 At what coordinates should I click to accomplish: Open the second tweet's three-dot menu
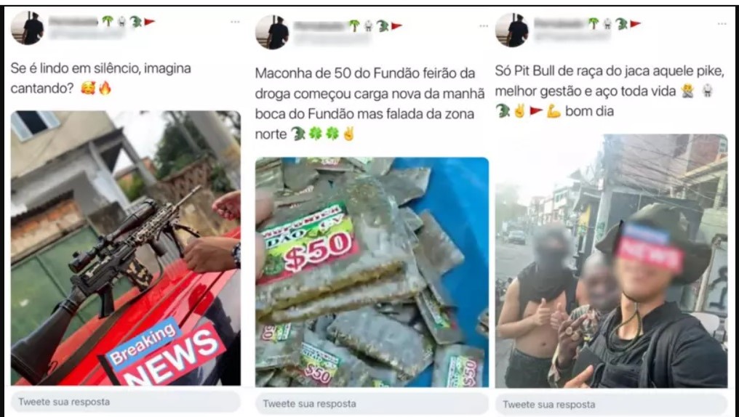(x=484, y=26)
